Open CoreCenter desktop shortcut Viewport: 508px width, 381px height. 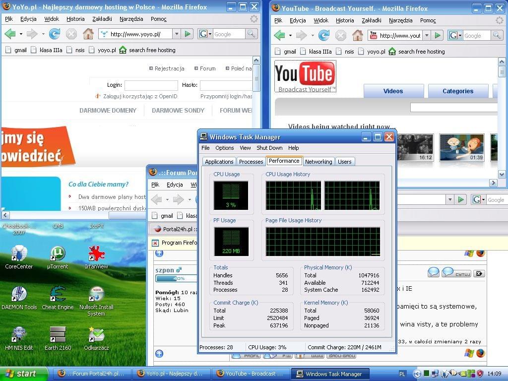pos(19,257)
